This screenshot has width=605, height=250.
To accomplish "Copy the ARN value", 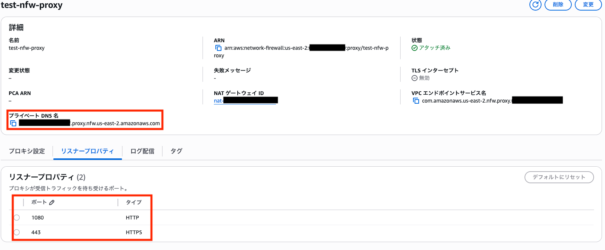I will (218, 48).
